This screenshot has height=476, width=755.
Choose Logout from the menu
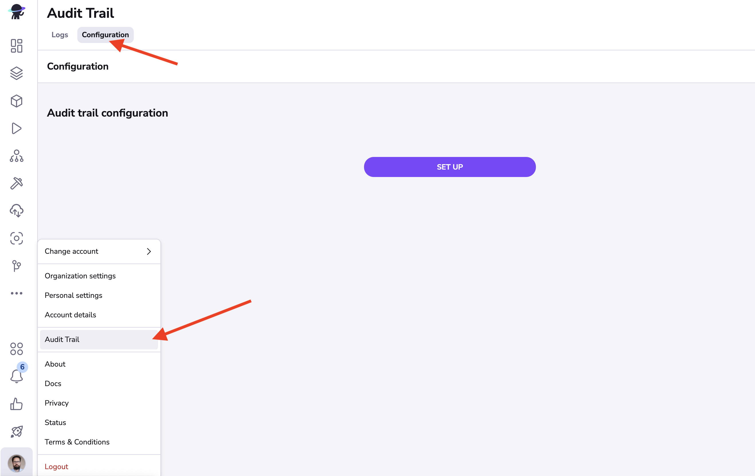click(56, 467)
